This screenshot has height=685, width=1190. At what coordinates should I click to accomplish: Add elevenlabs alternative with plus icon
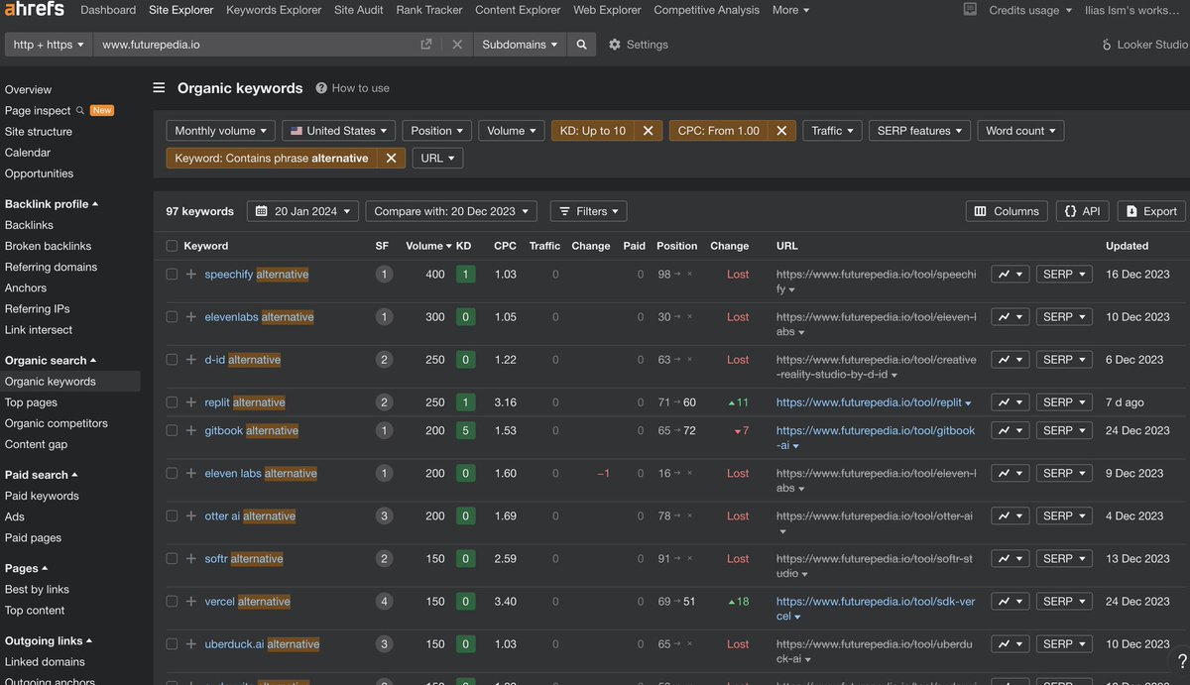click(x=191, y=317)
